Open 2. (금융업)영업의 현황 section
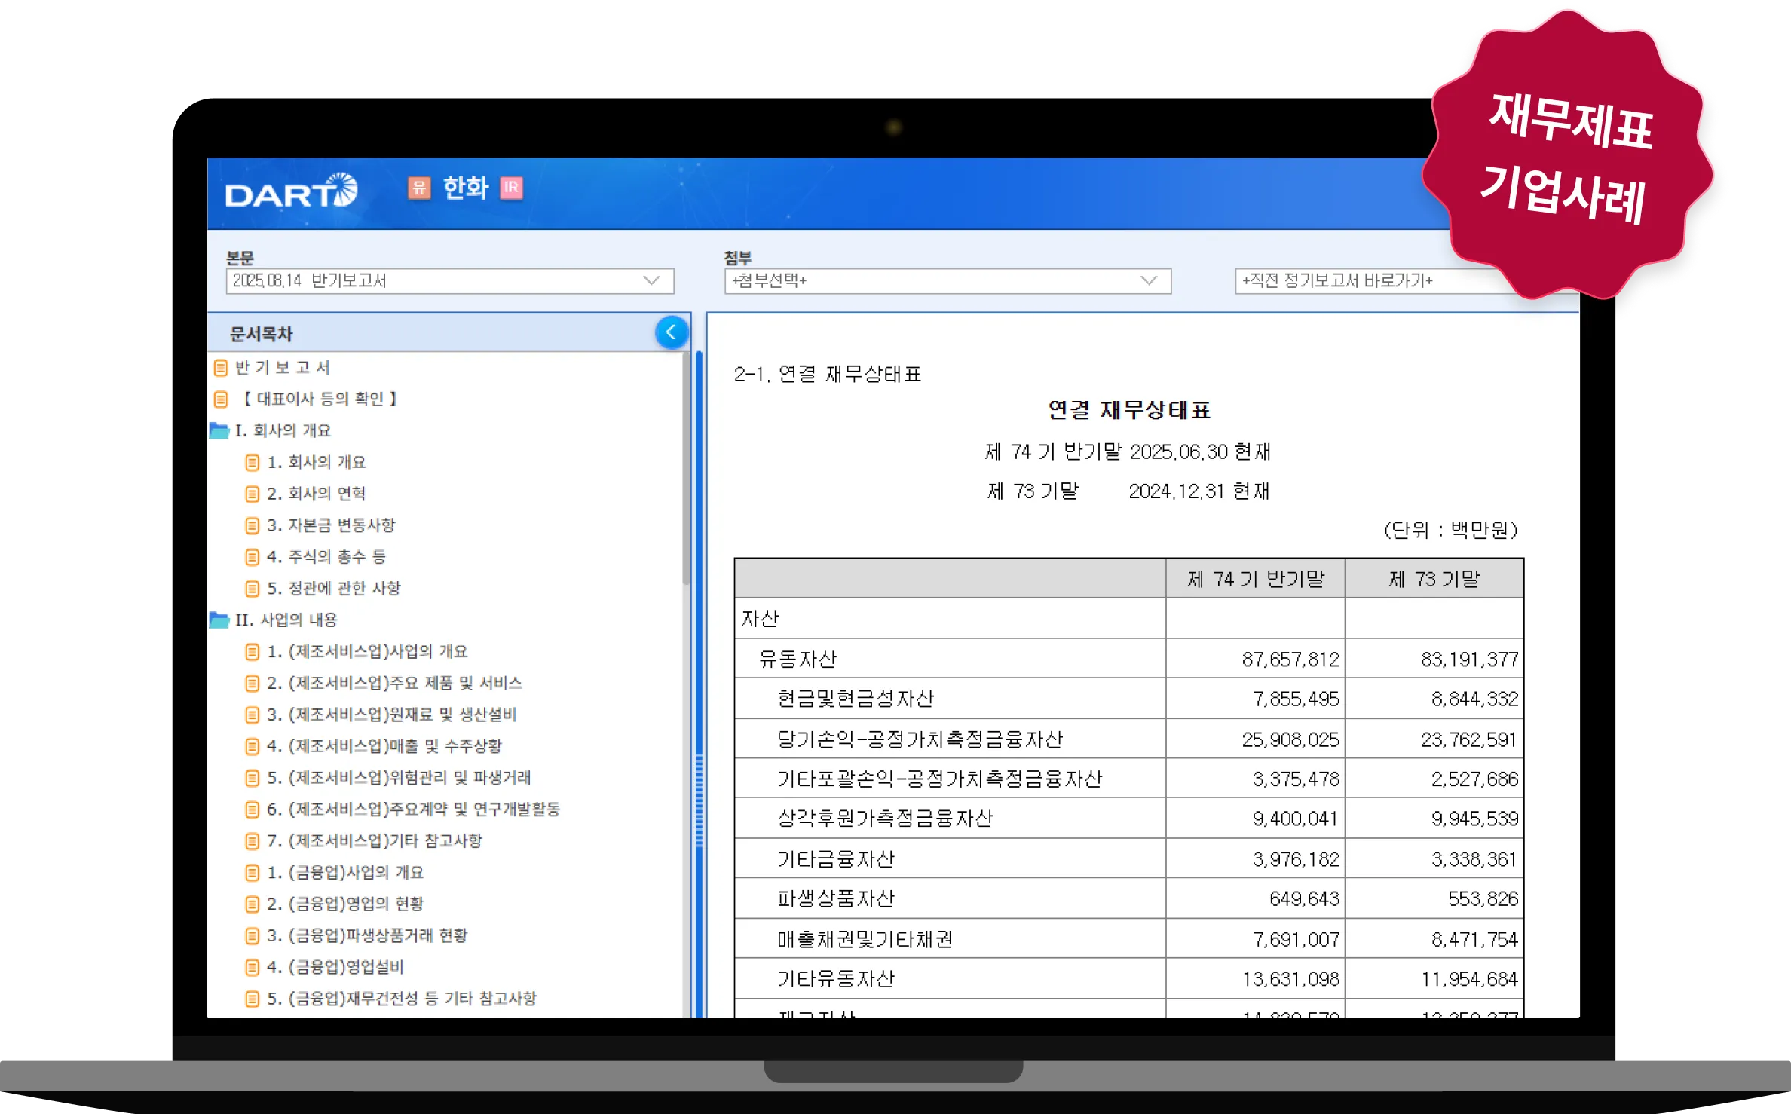This screenshot has height=1114, width=1791. point(345,904)
